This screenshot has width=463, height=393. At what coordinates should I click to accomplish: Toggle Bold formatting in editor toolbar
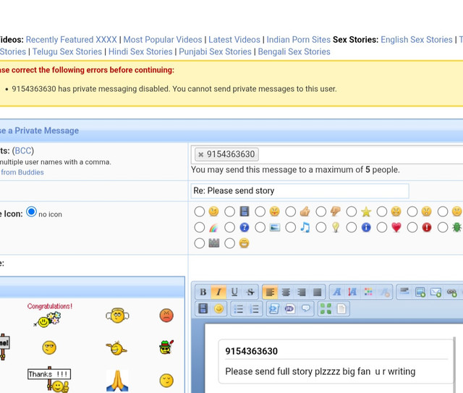pos(203,292)
